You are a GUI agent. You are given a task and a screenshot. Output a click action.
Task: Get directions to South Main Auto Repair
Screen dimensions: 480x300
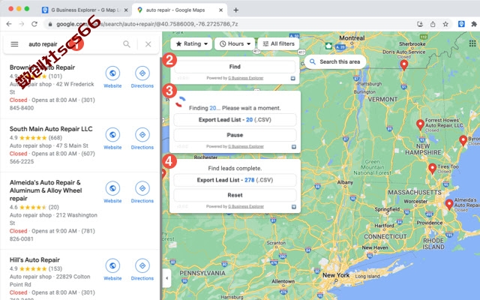(x=142, y=135)
